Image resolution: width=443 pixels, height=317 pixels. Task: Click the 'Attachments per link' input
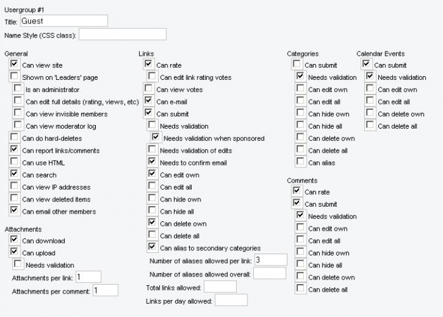[88, 277]
